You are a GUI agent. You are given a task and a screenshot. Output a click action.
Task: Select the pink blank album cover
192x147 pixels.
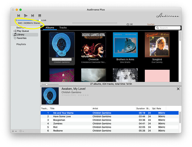[157, 76]
